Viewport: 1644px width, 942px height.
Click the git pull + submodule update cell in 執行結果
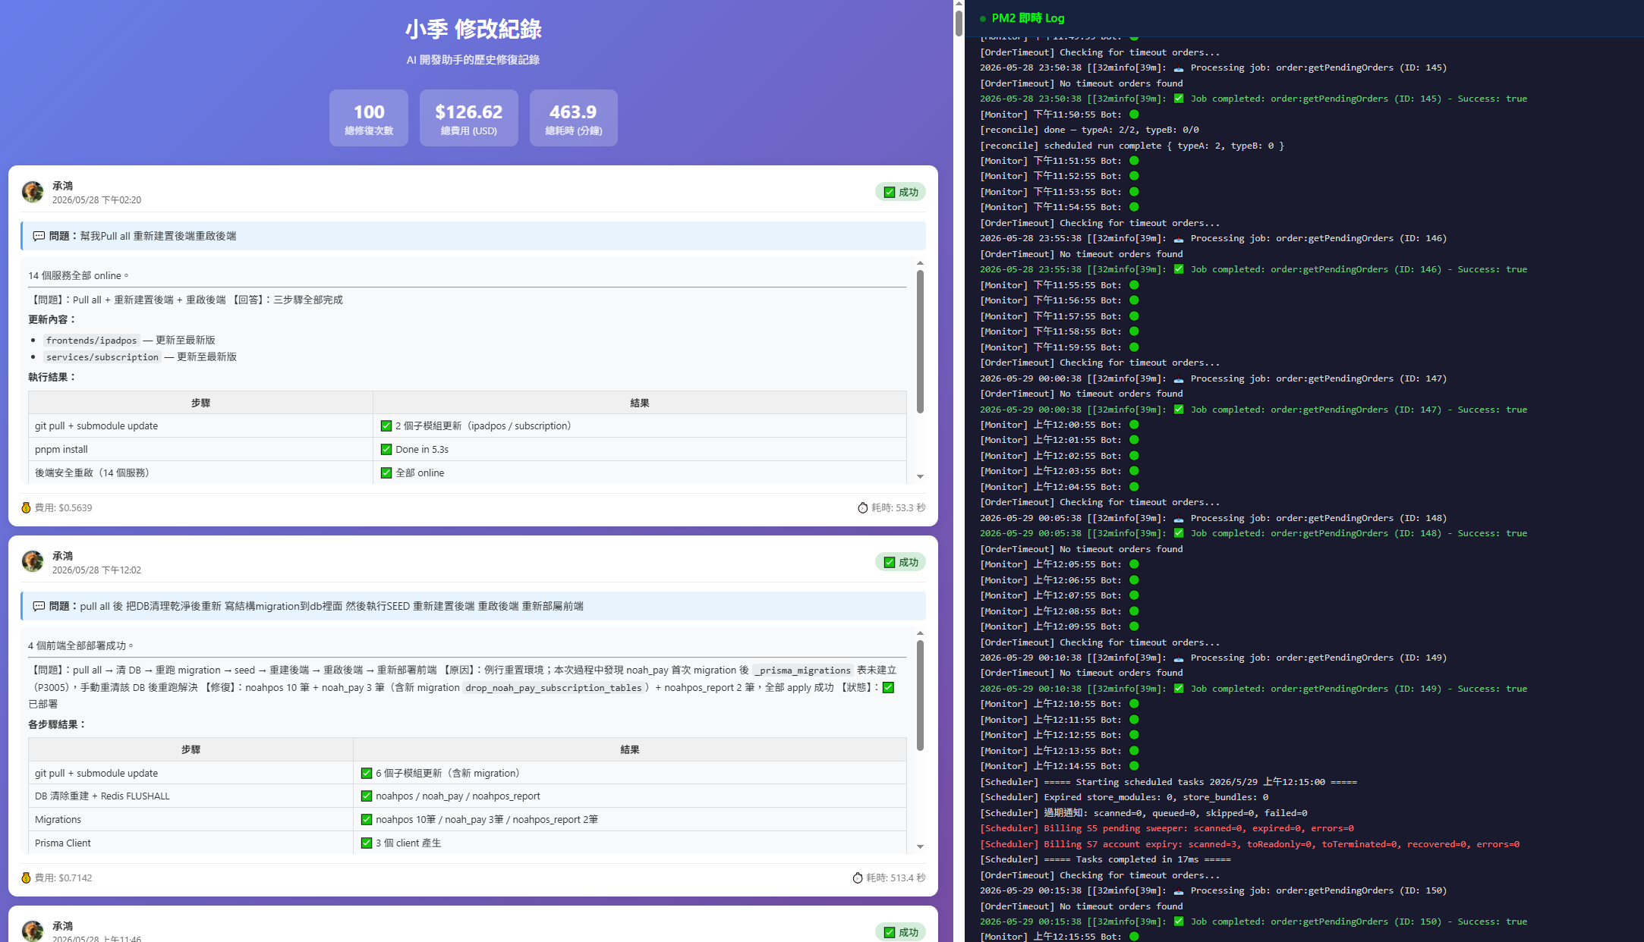point(200,425)
